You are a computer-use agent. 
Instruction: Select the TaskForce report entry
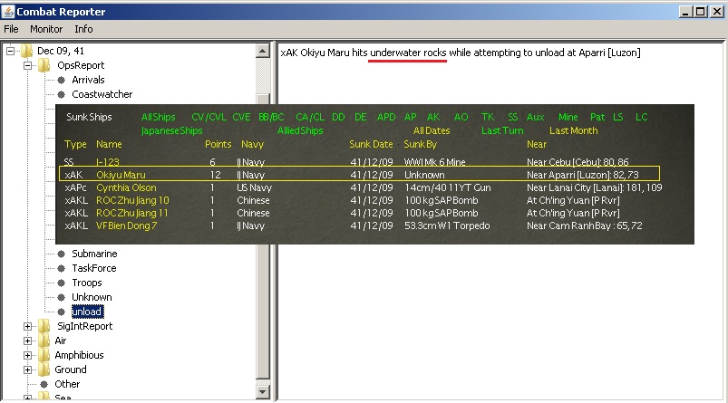[93, 268]
